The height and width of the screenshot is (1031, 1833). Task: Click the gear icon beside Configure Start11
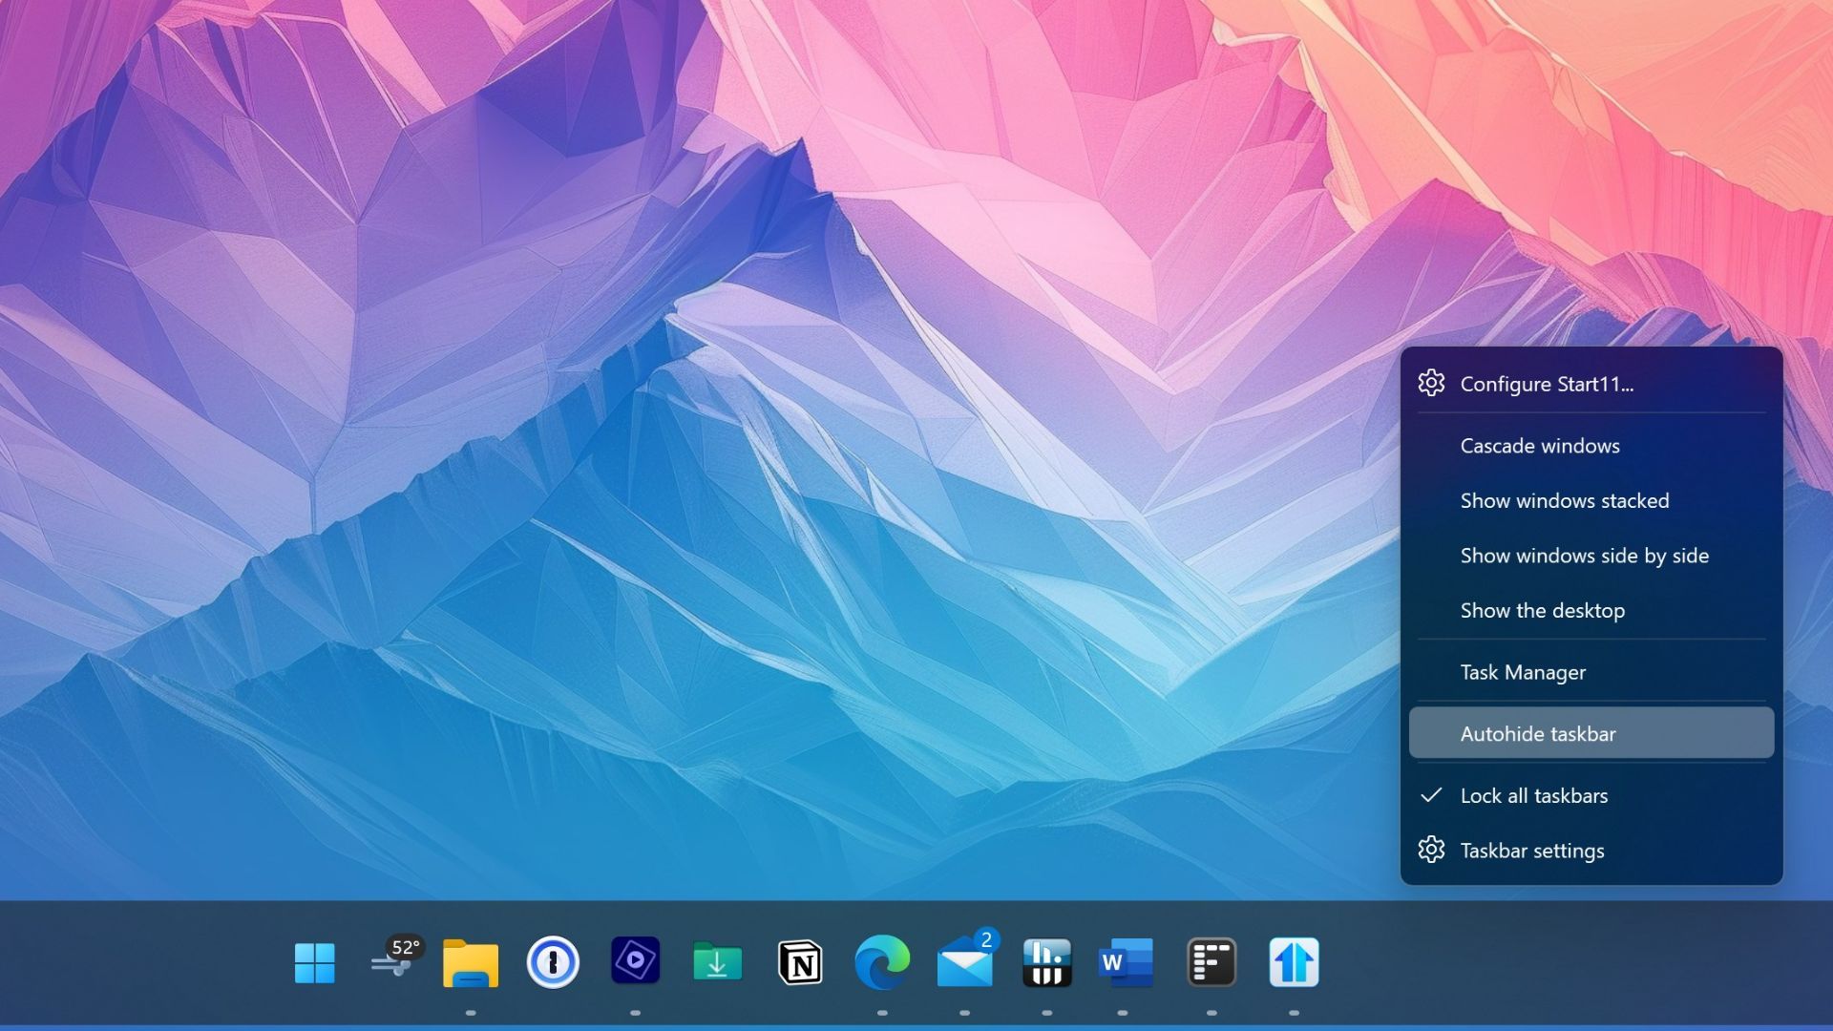click(1432, 383)
